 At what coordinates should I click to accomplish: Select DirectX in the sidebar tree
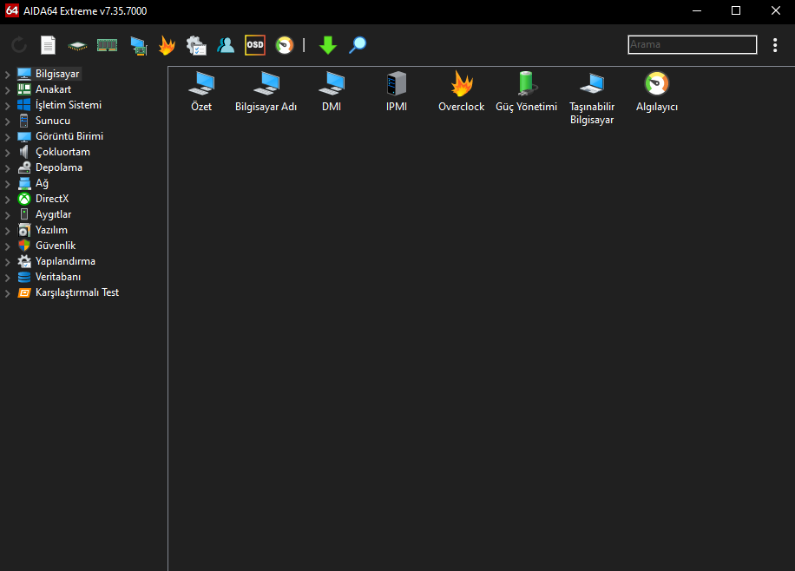click(x=52, y=199)
